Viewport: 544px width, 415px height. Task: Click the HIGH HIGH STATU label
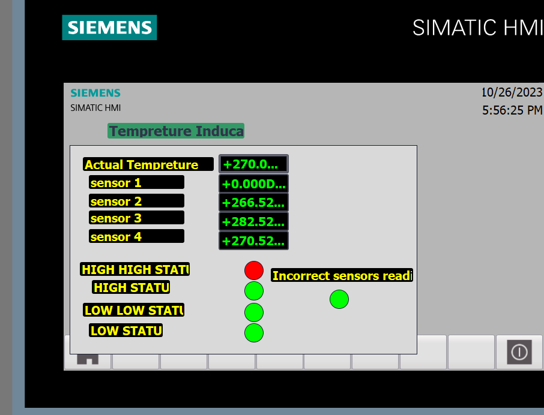134,269
